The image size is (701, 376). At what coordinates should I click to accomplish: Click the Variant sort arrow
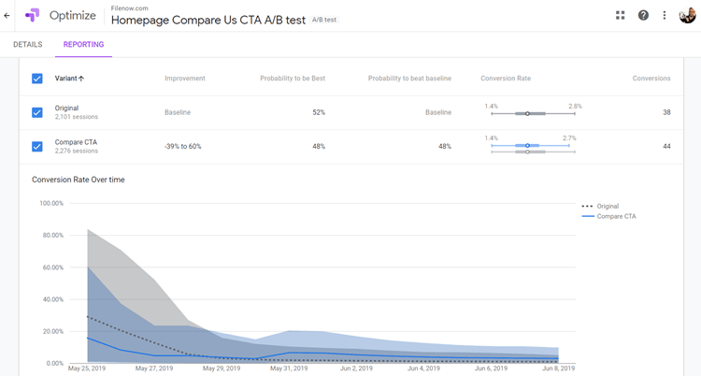[x=81, y=79]
